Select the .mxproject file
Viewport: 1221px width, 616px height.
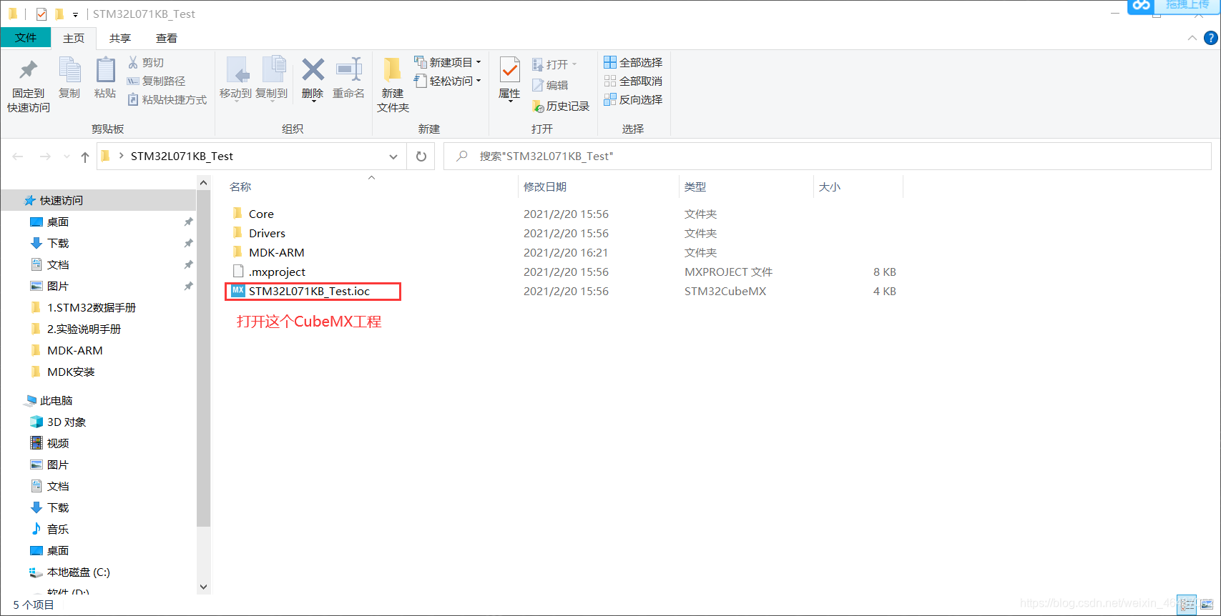pyautogui.click(x=269, y=272)
